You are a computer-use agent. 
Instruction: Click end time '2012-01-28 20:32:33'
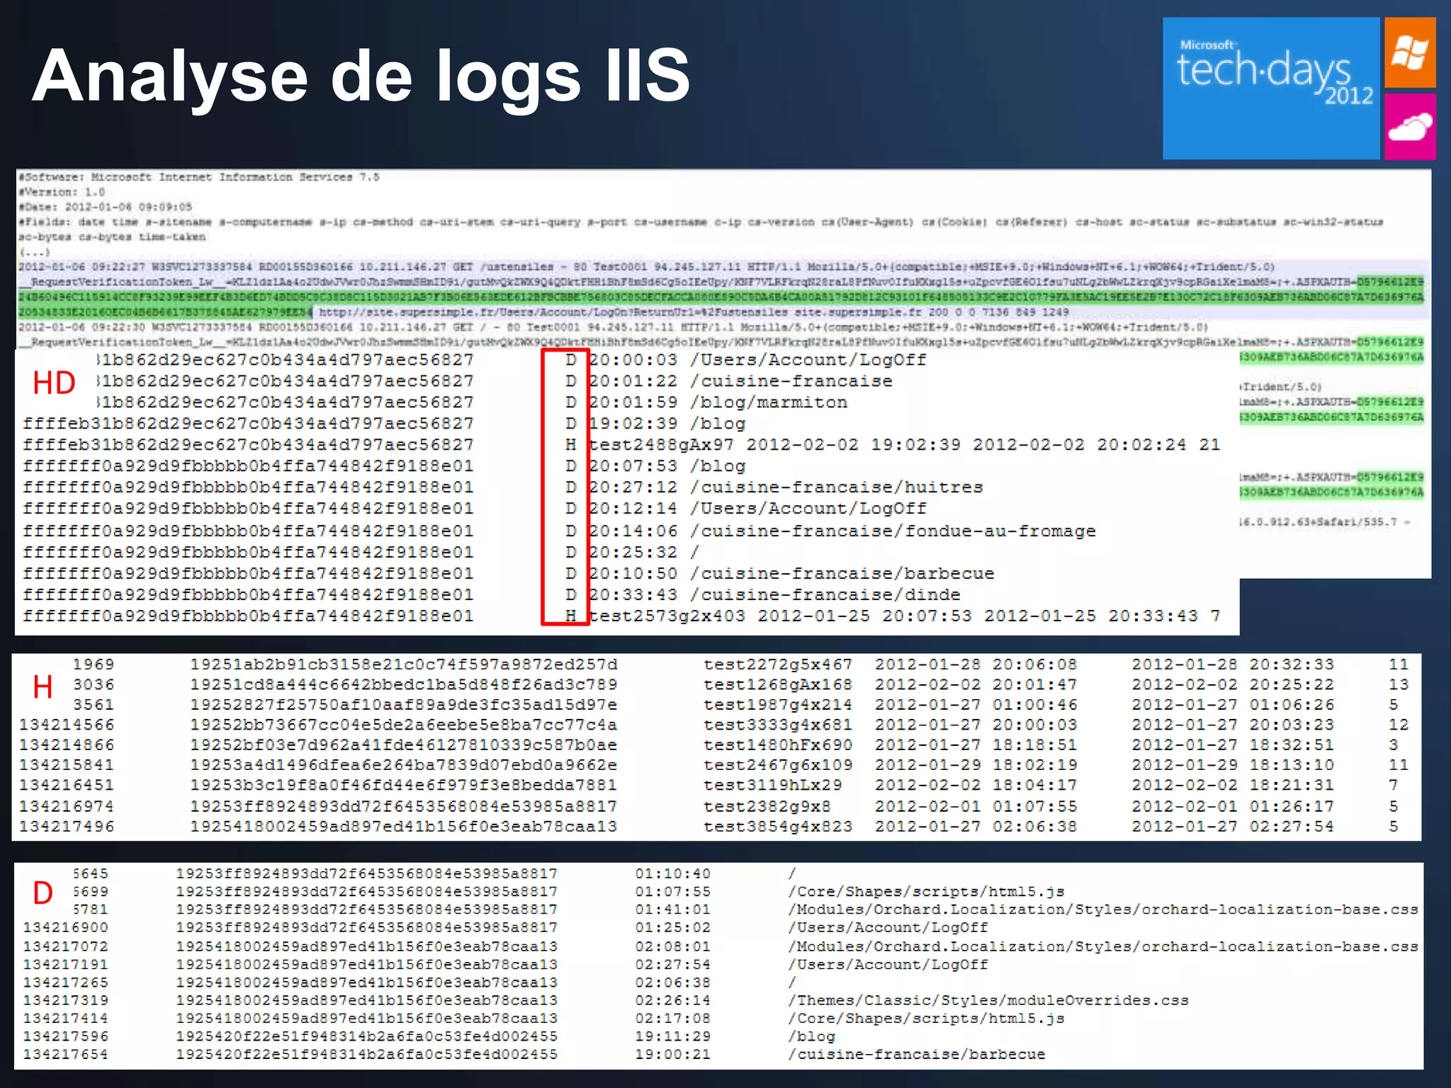click(1233, 664)
